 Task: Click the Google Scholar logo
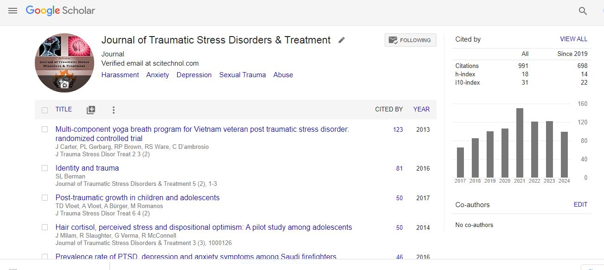[60, 11]
